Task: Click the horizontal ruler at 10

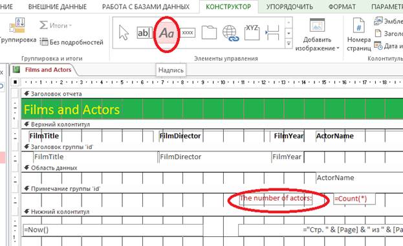Action: coord(223,82)
